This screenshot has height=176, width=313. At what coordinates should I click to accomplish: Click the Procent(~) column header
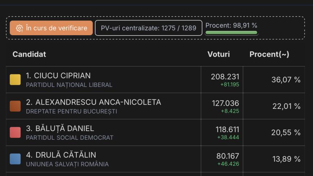269,54
